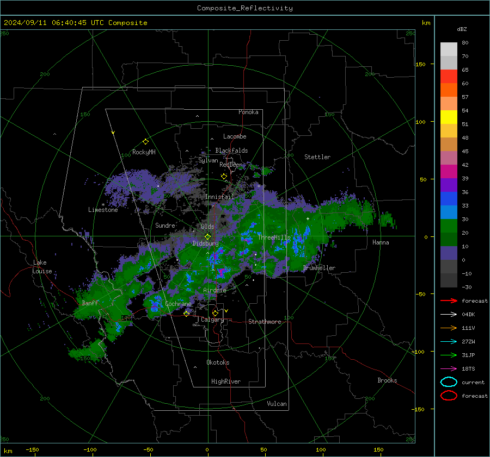Viewport: 490px width, 457px height.
Task: Click the HighRiver label on map
Action: tap(226, 381)
